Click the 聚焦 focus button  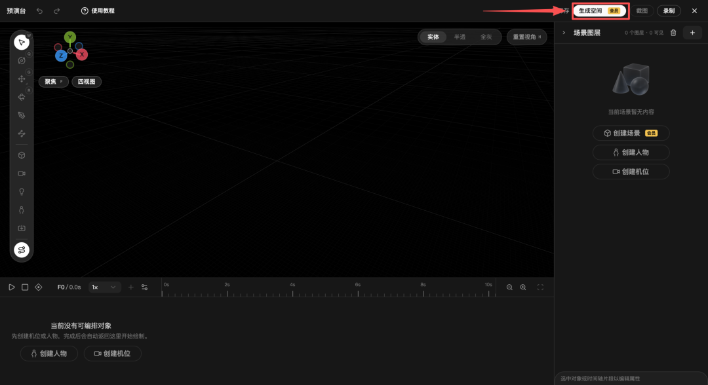[x=53, y=82]
